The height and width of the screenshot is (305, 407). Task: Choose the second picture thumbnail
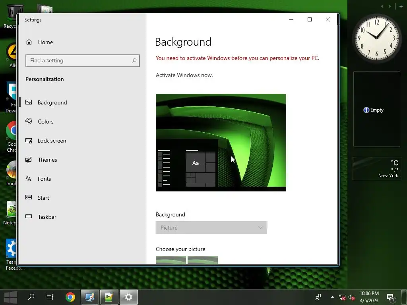pos(202,260)
